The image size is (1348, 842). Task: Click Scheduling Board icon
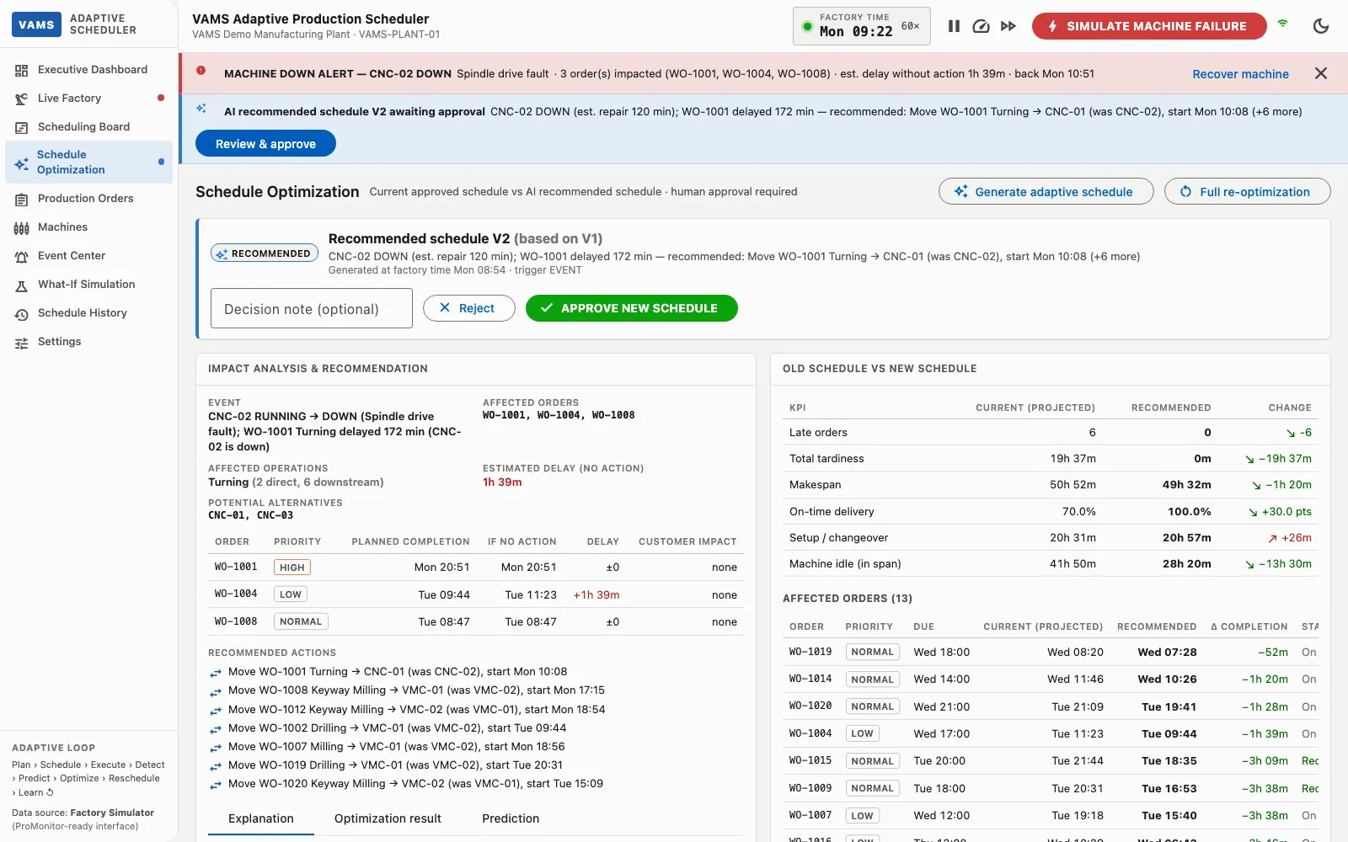point(22,128)
